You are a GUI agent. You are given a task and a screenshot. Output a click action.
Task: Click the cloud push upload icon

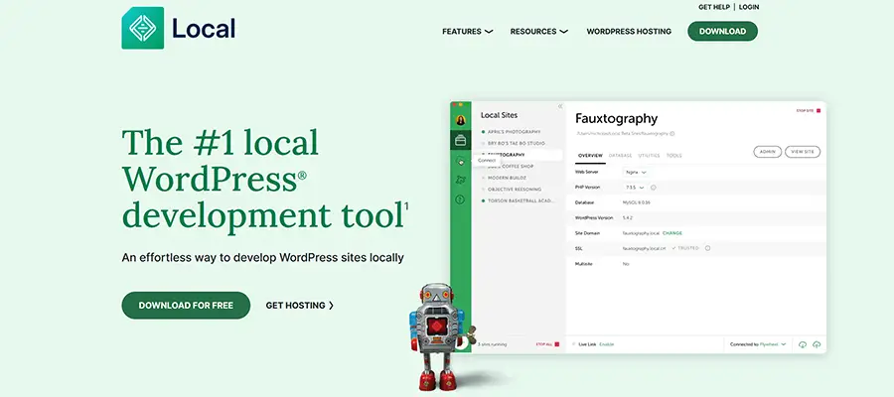[817, 344]
